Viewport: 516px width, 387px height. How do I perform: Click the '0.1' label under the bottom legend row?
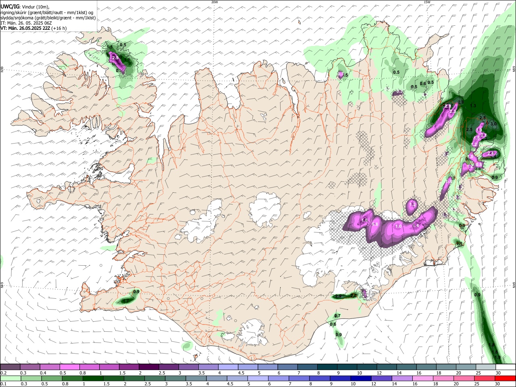click(x=4, y=384)
